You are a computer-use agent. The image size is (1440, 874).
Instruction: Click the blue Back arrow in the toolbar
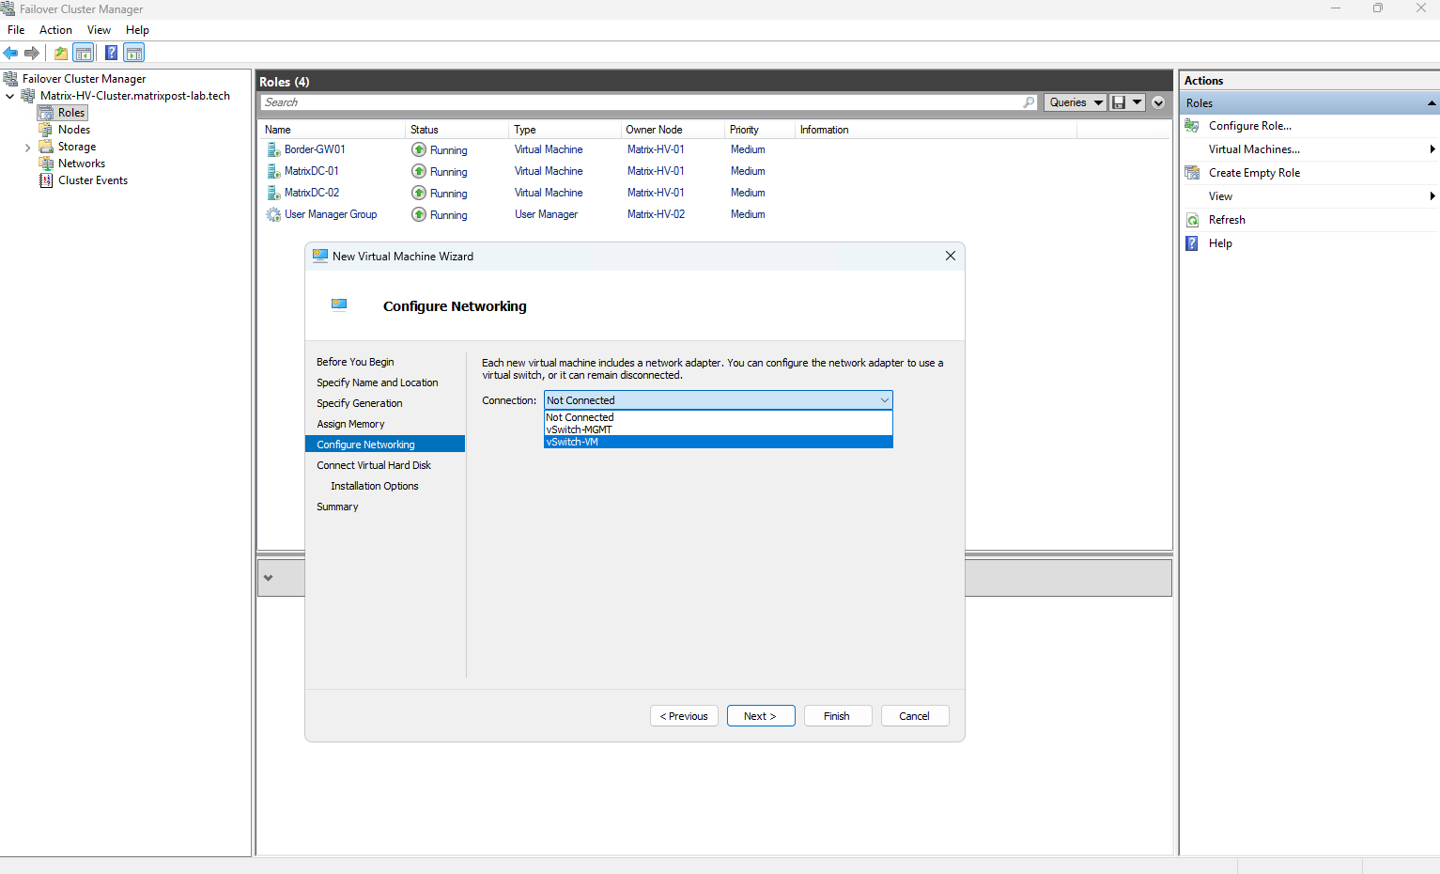click(x=11, y=53)
